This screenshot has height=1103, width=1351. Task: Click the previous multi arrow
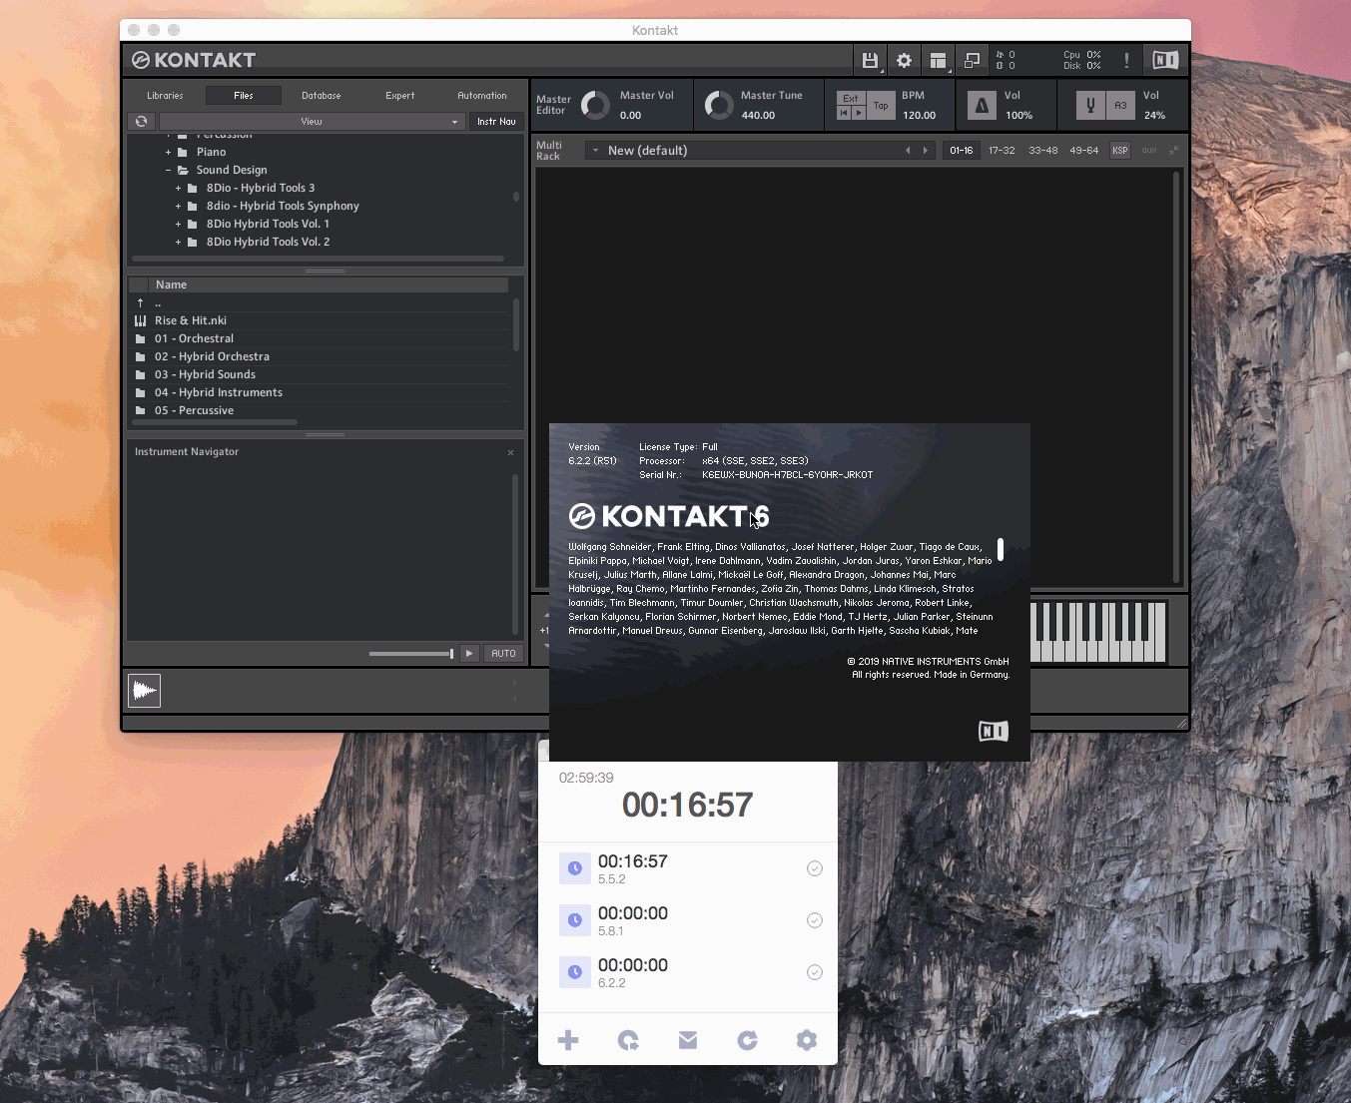tap(908, 151)
